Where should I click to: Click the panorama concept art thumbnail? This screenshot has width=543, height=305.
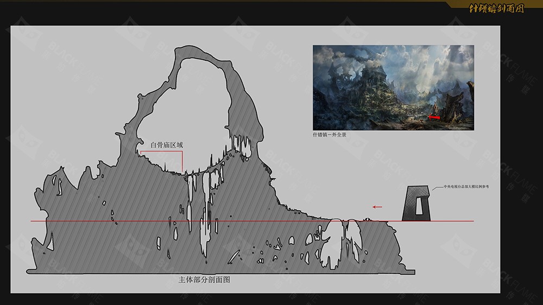393,87
